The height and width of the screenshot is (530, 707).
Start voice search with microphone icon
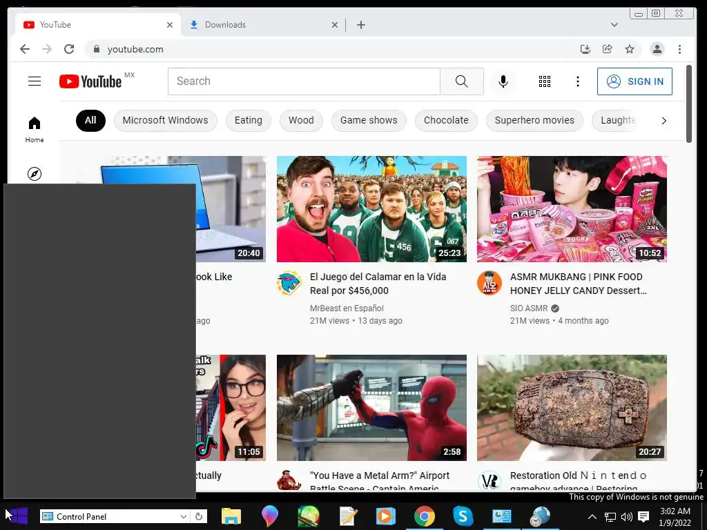point(503,81)
